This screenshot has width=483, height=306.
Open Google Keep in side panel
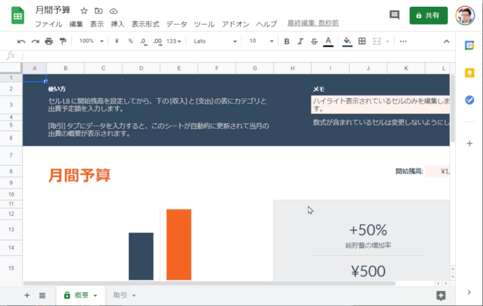(469, 73)
